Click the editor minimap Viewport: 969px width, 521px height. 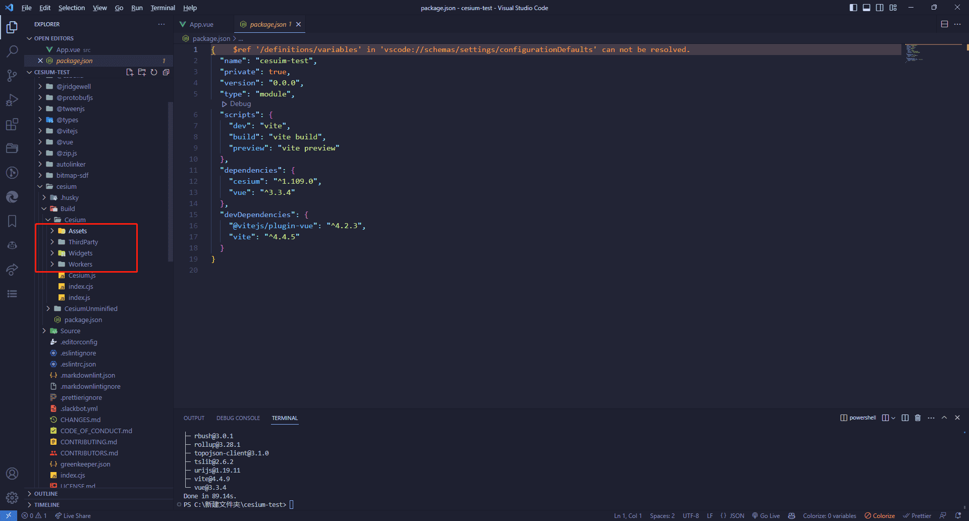[933, 53]
